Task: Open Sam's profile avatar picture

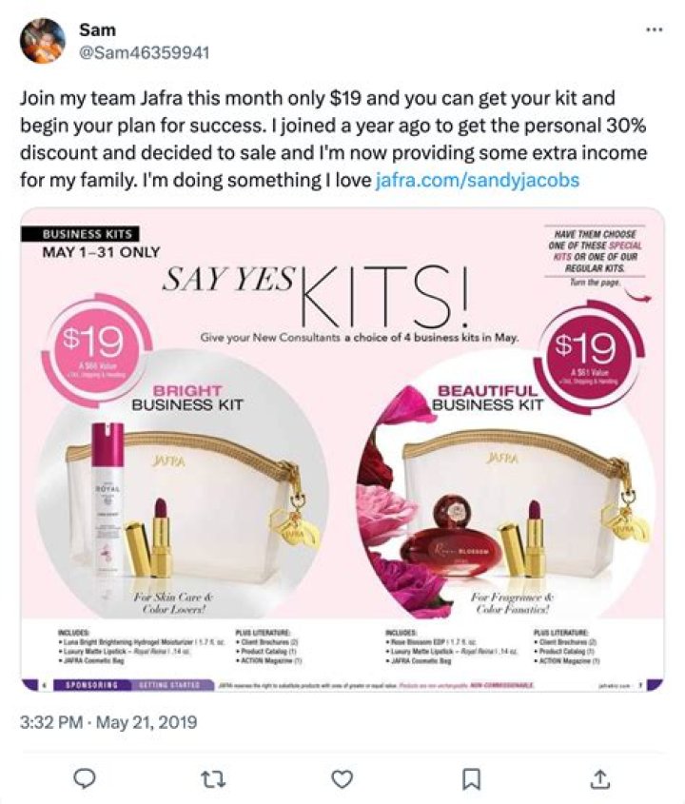Action: coord(43,41)
